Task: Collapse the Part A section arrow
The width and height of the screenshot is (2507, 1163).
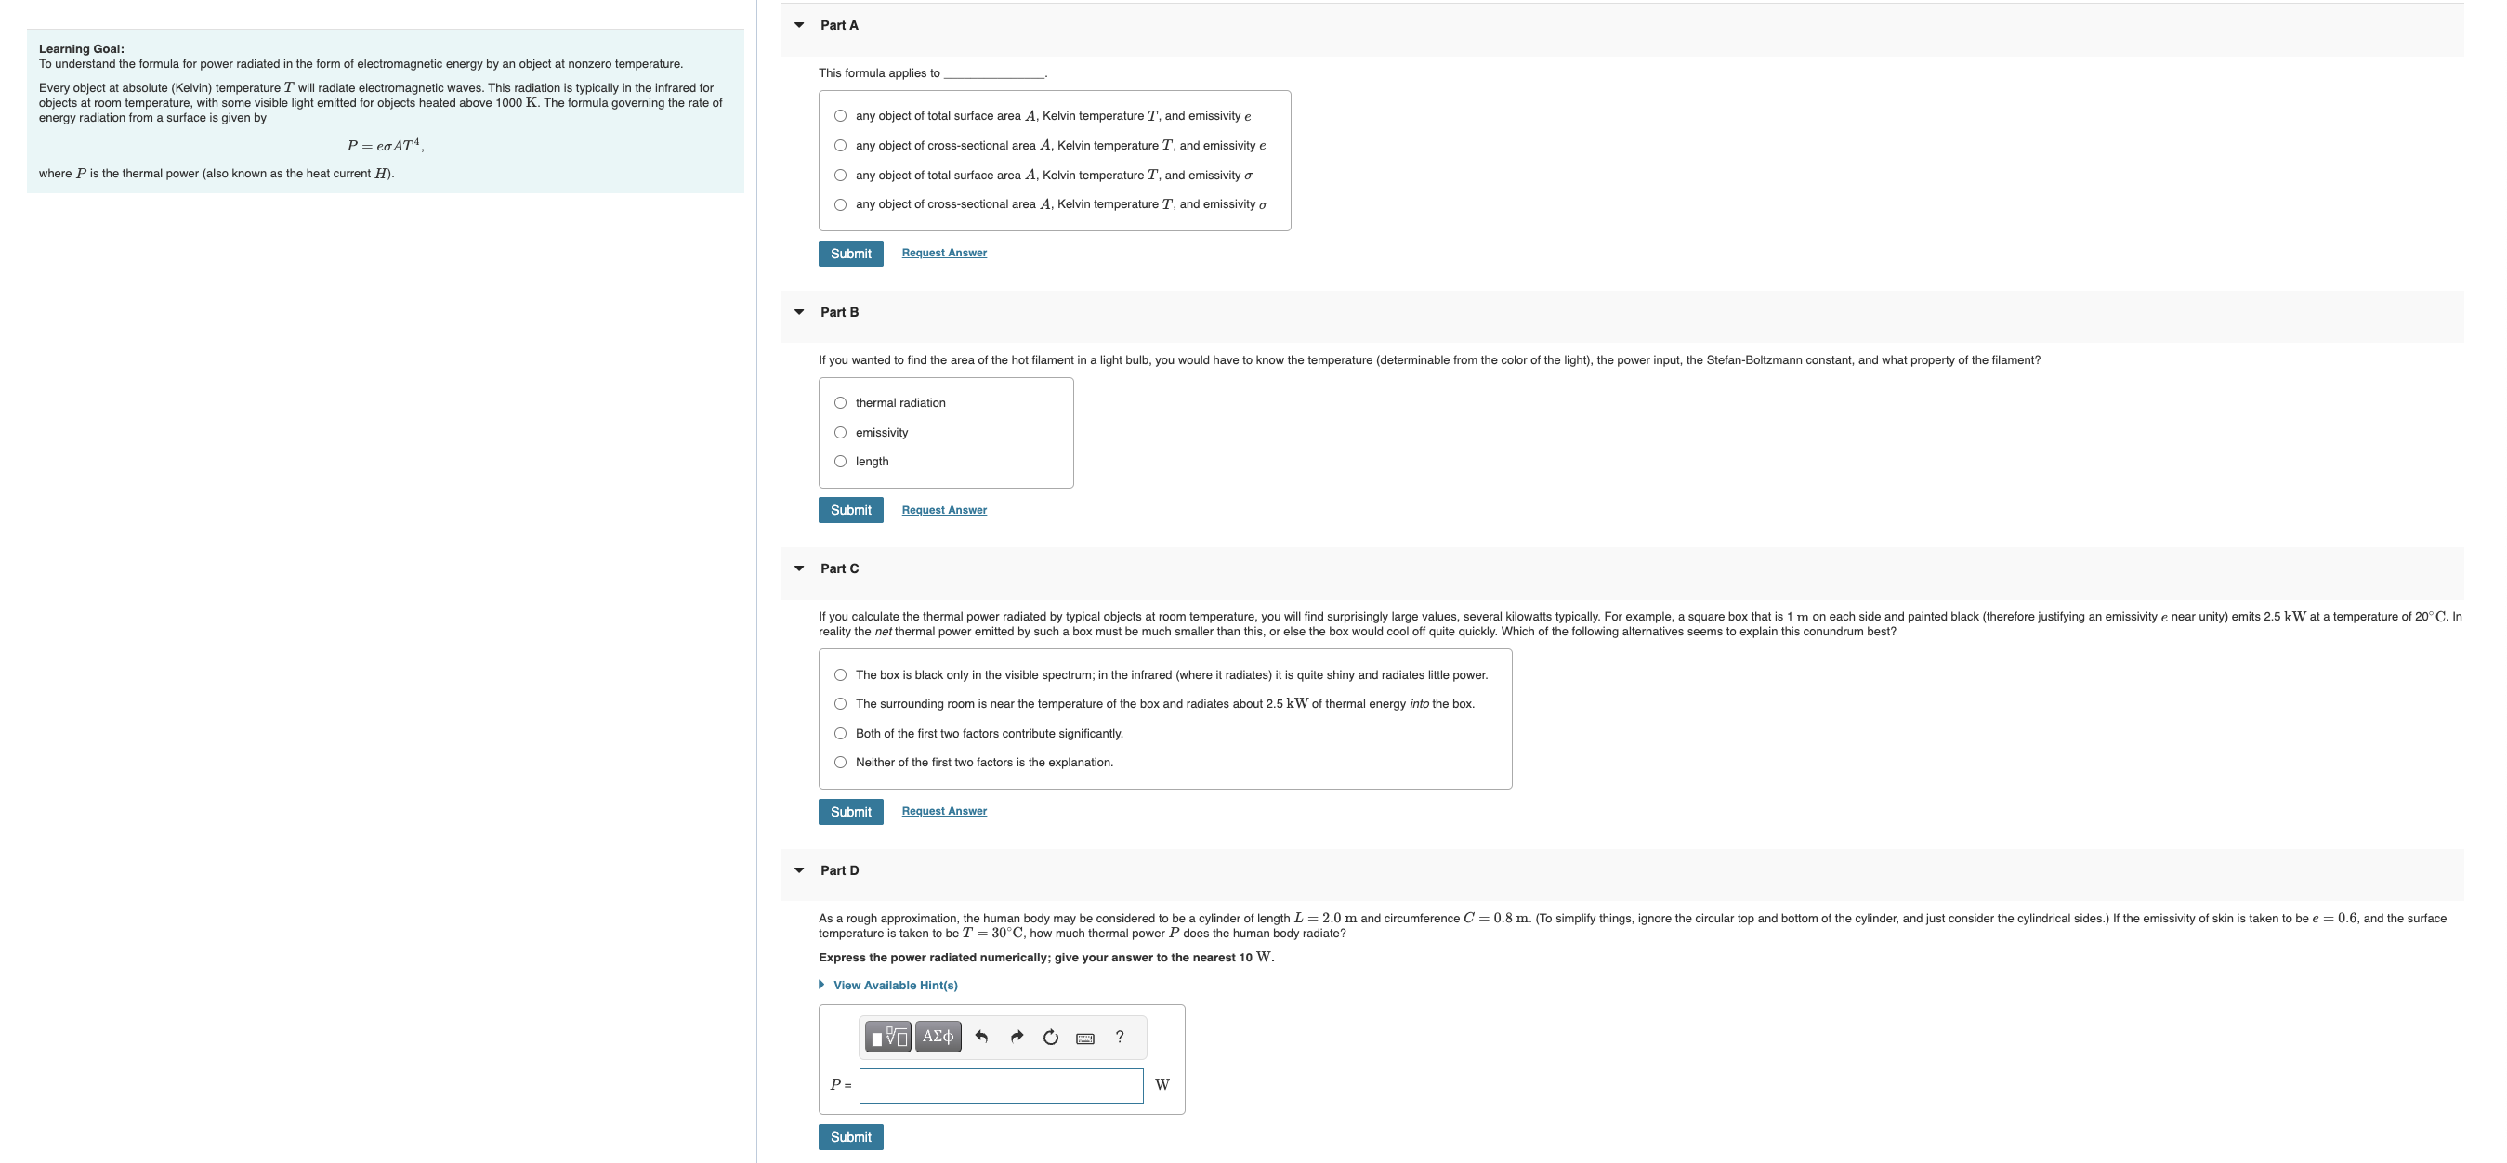Action: [799, 25]
